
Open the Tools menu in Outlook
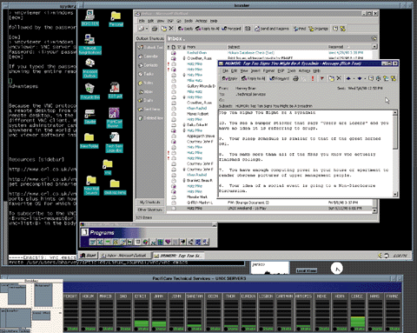[189, 21]
